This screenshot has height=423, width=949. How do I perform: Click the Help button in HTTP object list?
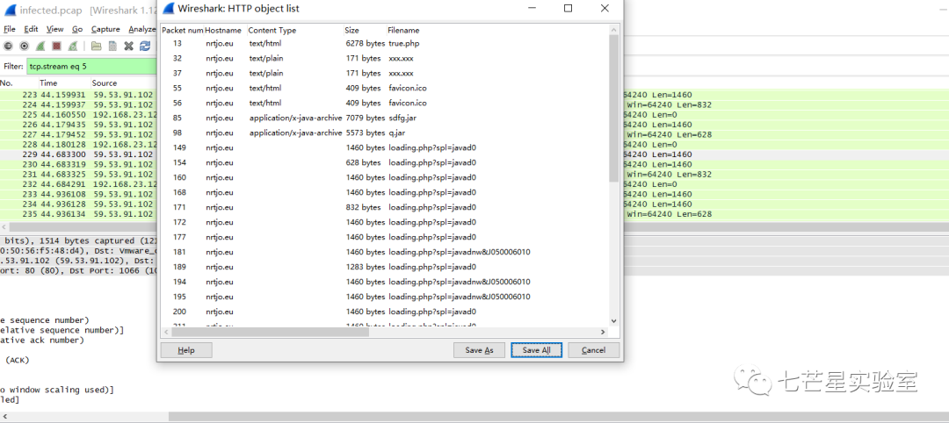coord(186,350)
